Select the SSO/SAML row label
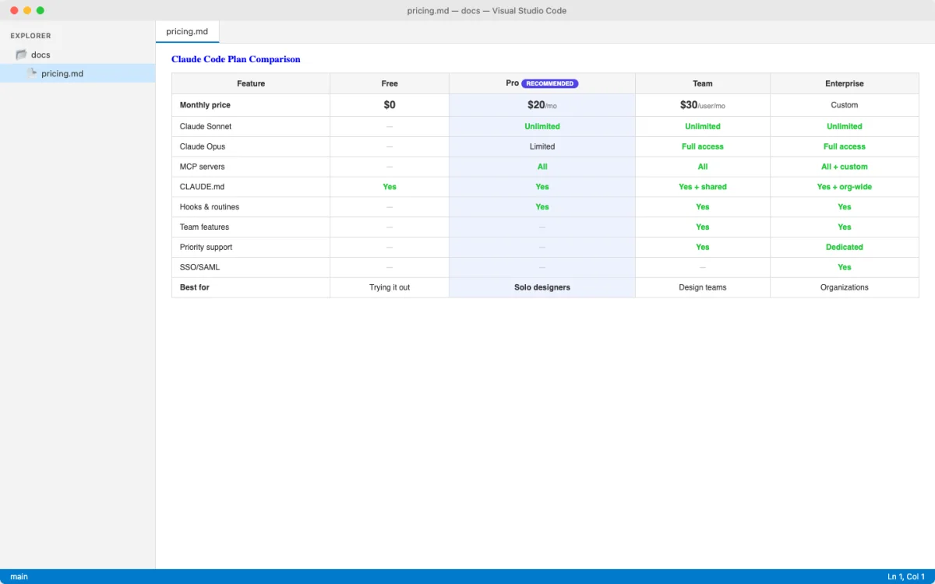Image resolution: width=935 pixels, height=584 pixels. click(200, 267)
